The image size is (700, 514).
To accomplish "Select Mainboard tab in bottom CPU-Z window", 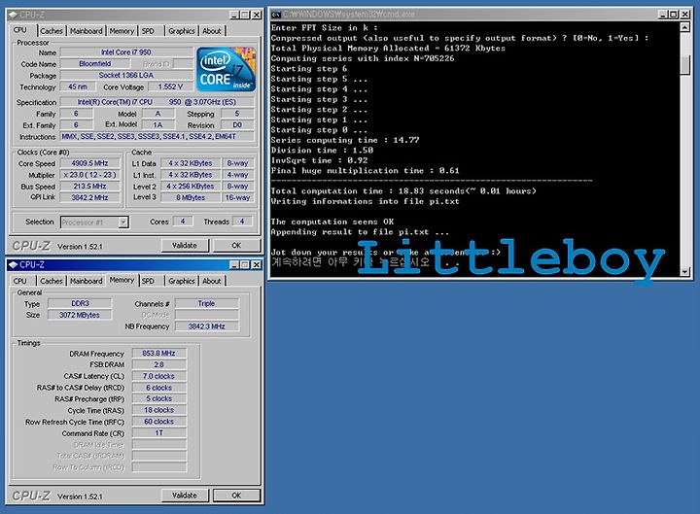I will 87,281.
